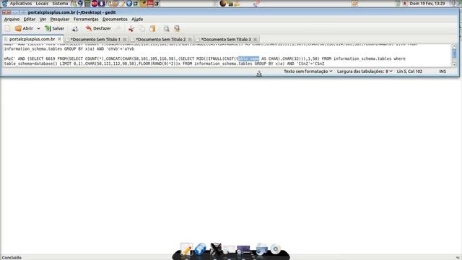Cut selection using scissors icon

131,29
